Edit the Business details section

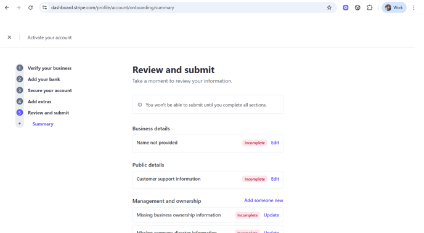pos(275,143)
